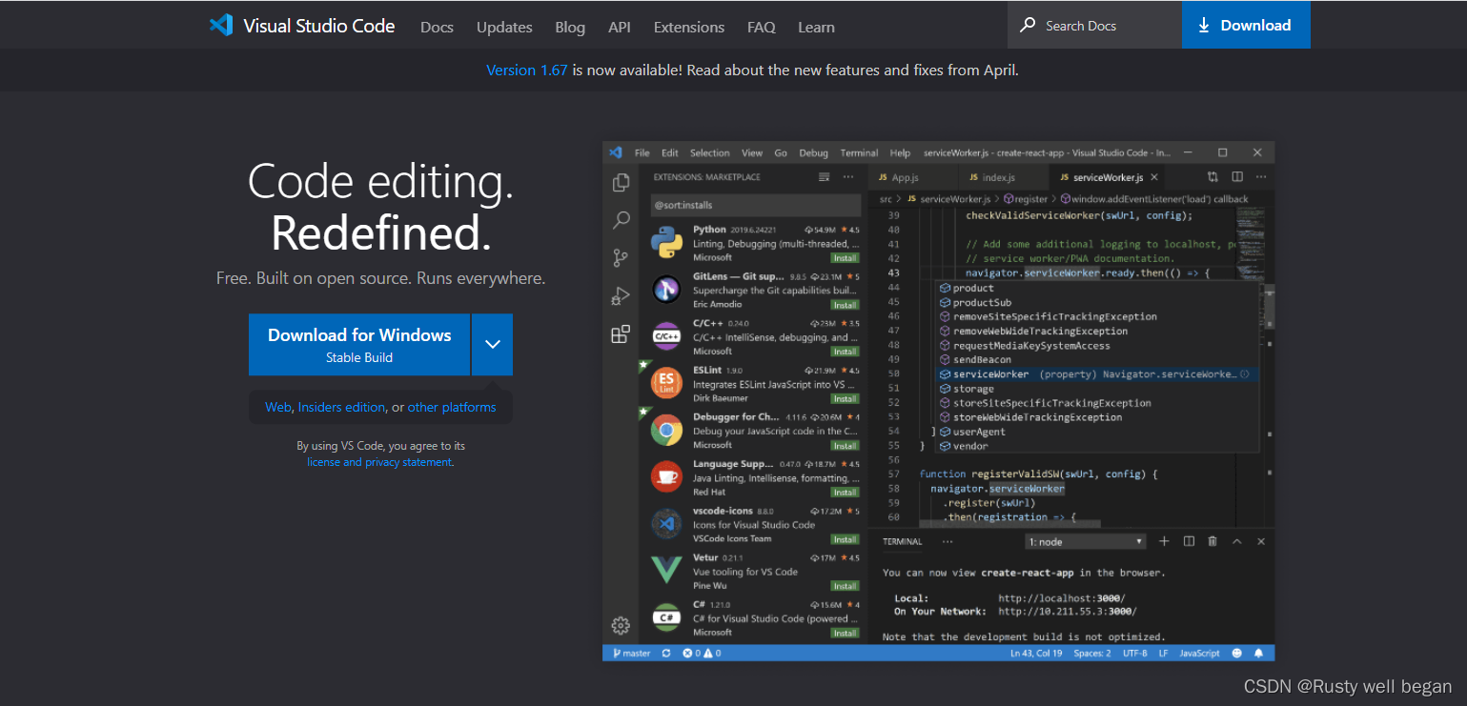Screen dimensions: 1467x706
Task: Click the vscode-icons extension icon
Action: 666,523
